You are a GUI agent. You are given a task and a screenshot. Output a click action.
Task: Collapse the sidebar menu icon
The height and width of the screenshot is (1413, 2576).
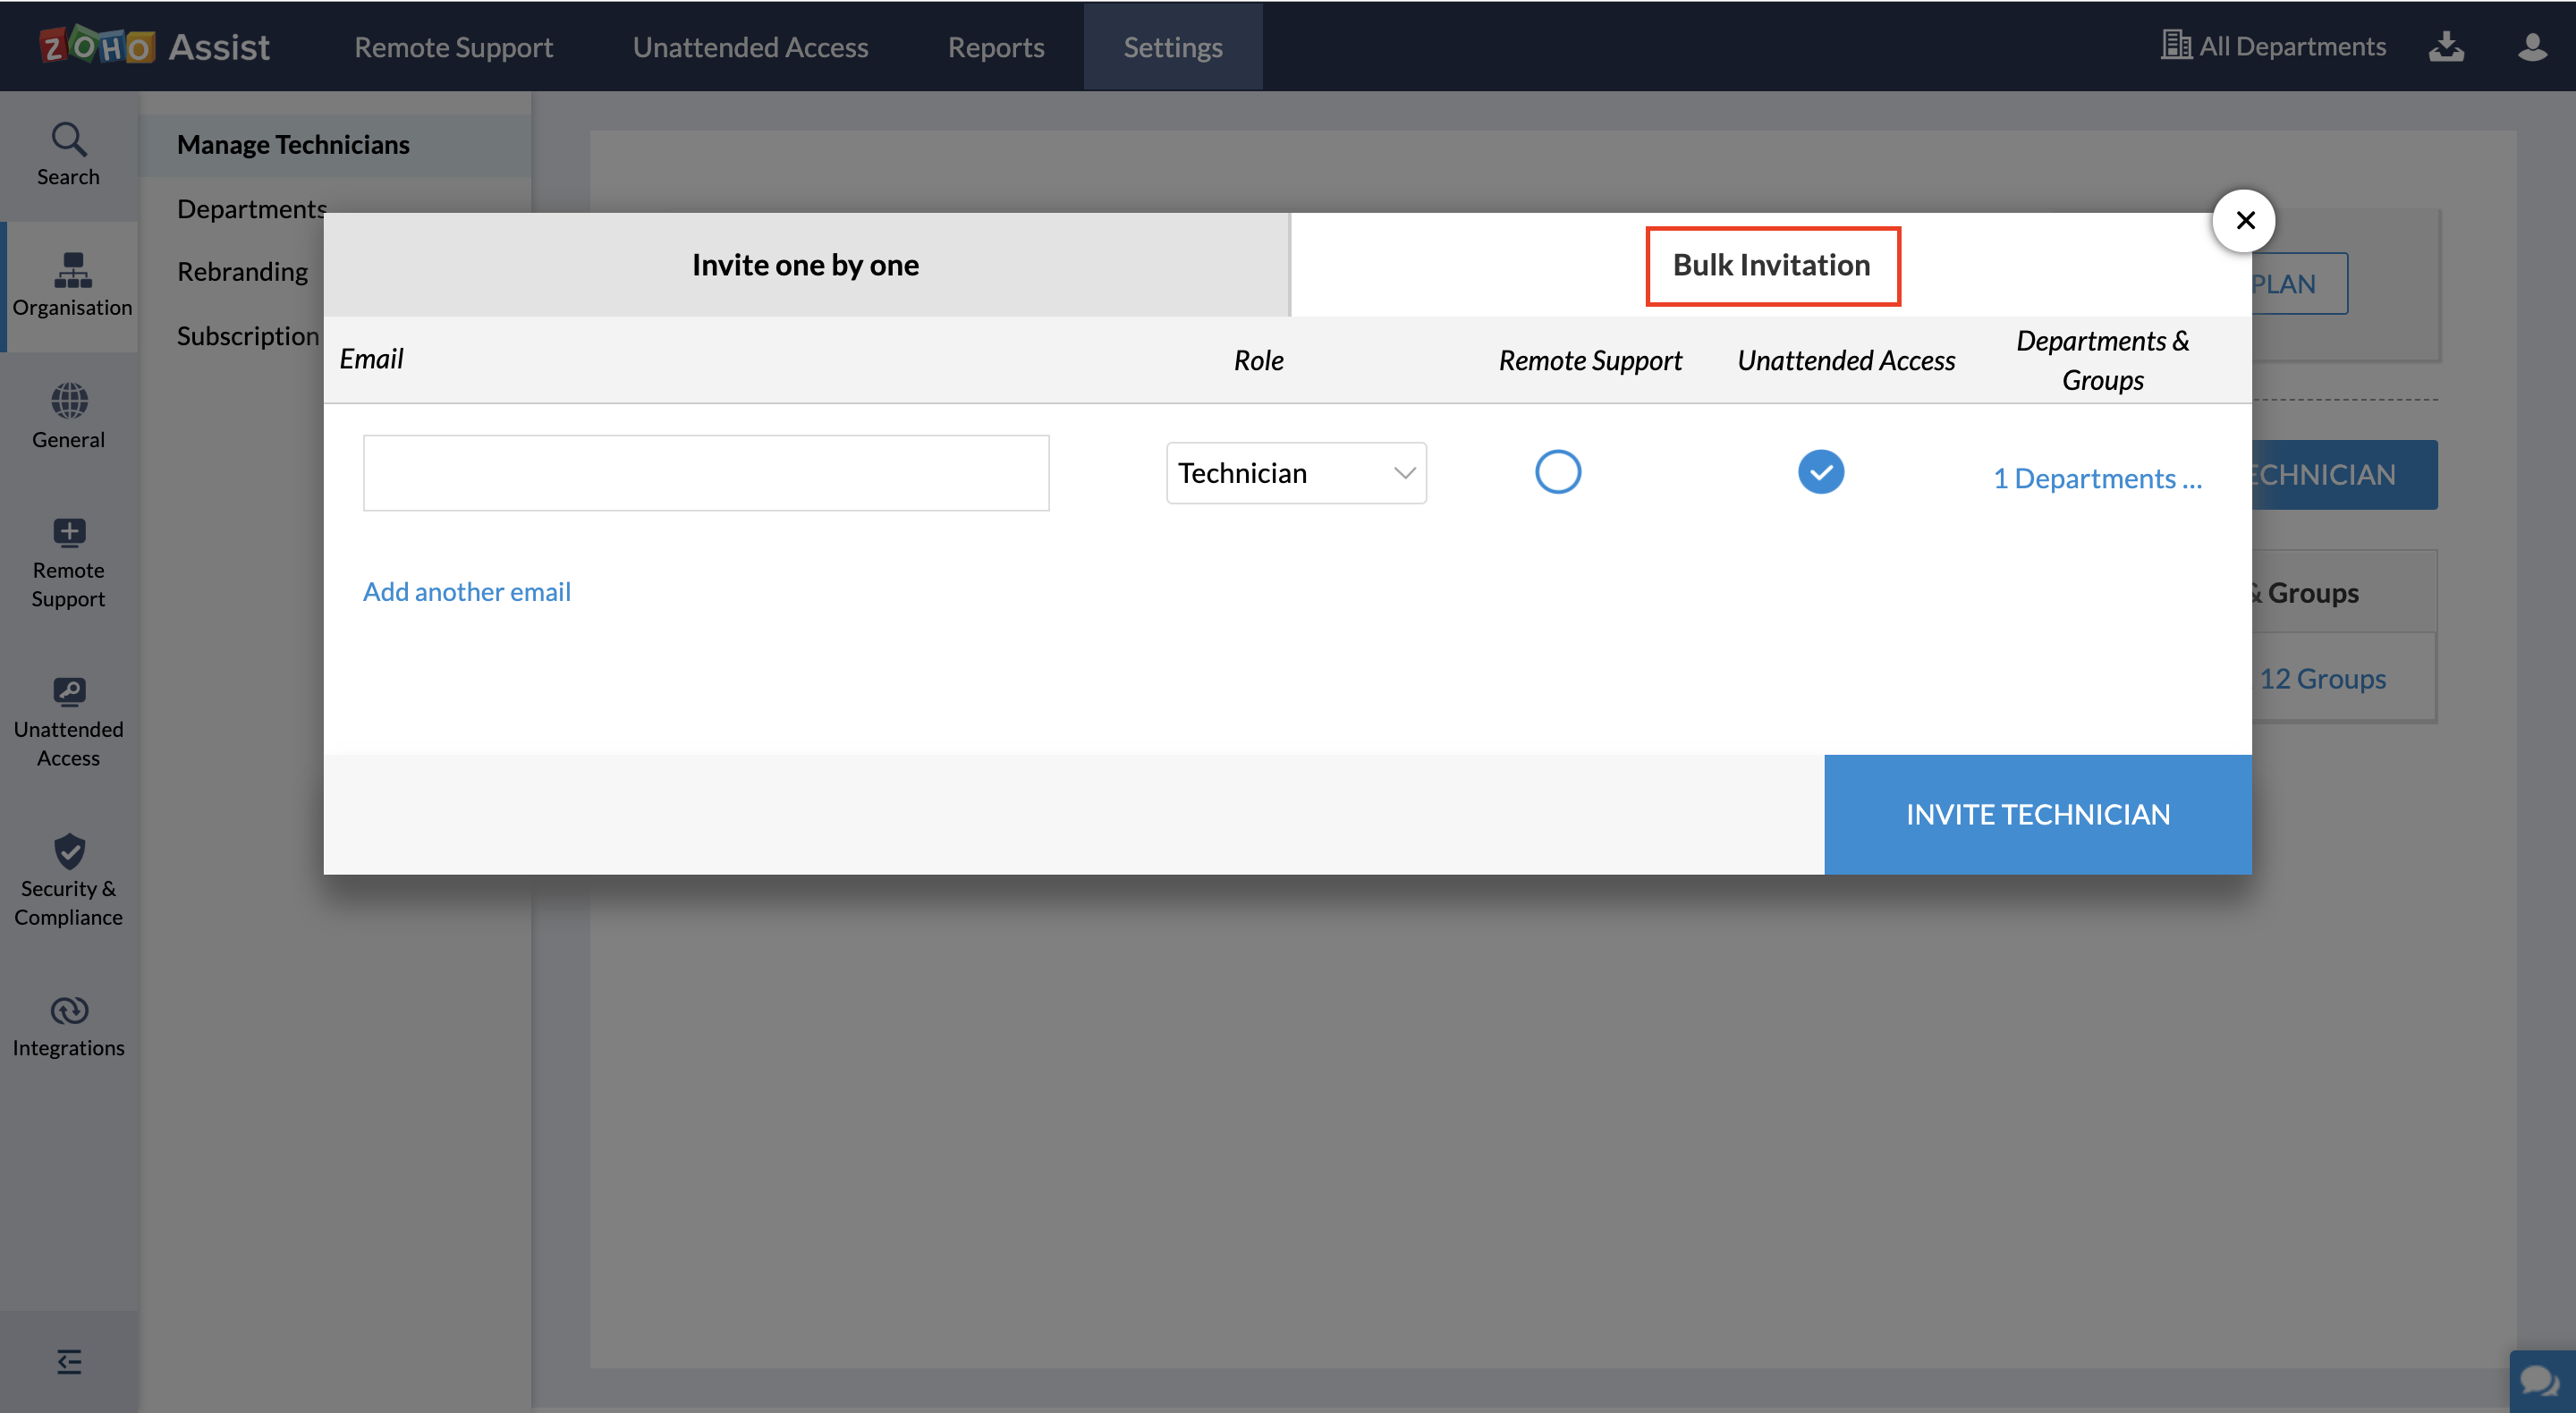68,1361
